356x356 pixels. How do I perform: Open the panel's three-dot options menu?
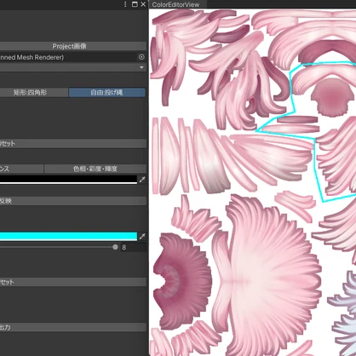coord(125,4)
